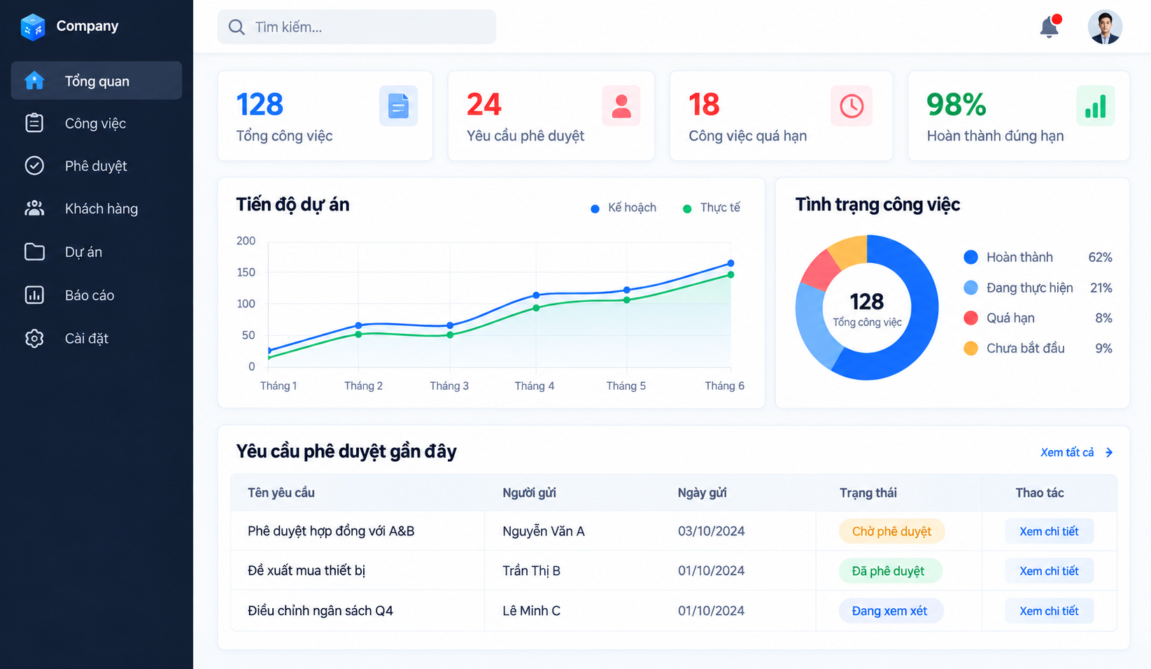Click Xem chi tiết for Đề xuất mua thiết bị
Screen dimensions: 1151x669
1049,571
